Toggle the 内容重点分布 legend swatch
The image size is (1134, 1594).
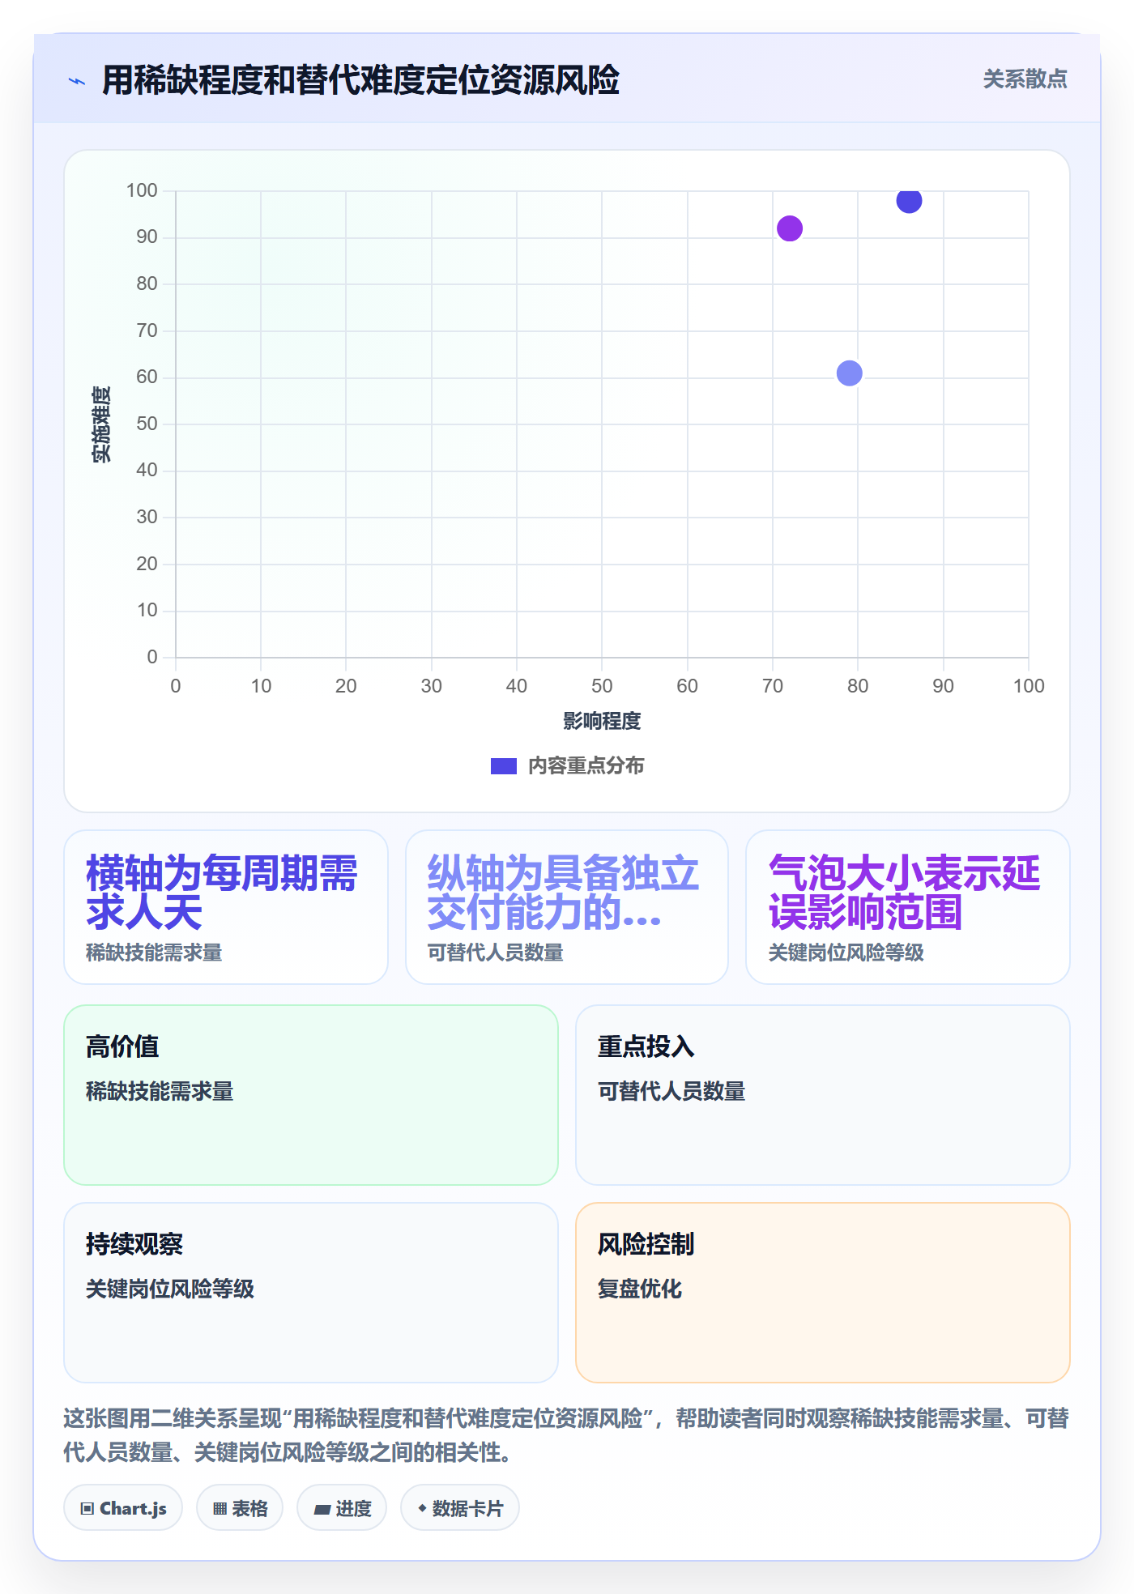(503, 766)
